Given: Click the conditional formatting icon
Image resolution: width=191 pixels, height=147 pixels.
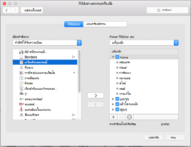Looking at the screenshot, I should coord(21,73).
